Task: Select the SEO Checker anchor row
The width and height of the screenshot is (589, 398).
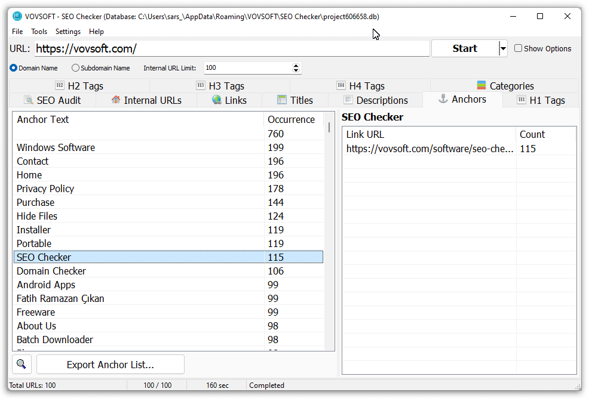Action: [x=168, y=257]
